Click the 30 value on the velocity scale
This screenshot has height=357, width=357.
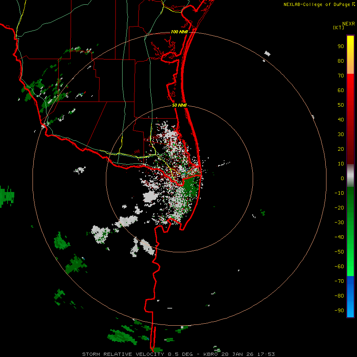coord(341,134)
